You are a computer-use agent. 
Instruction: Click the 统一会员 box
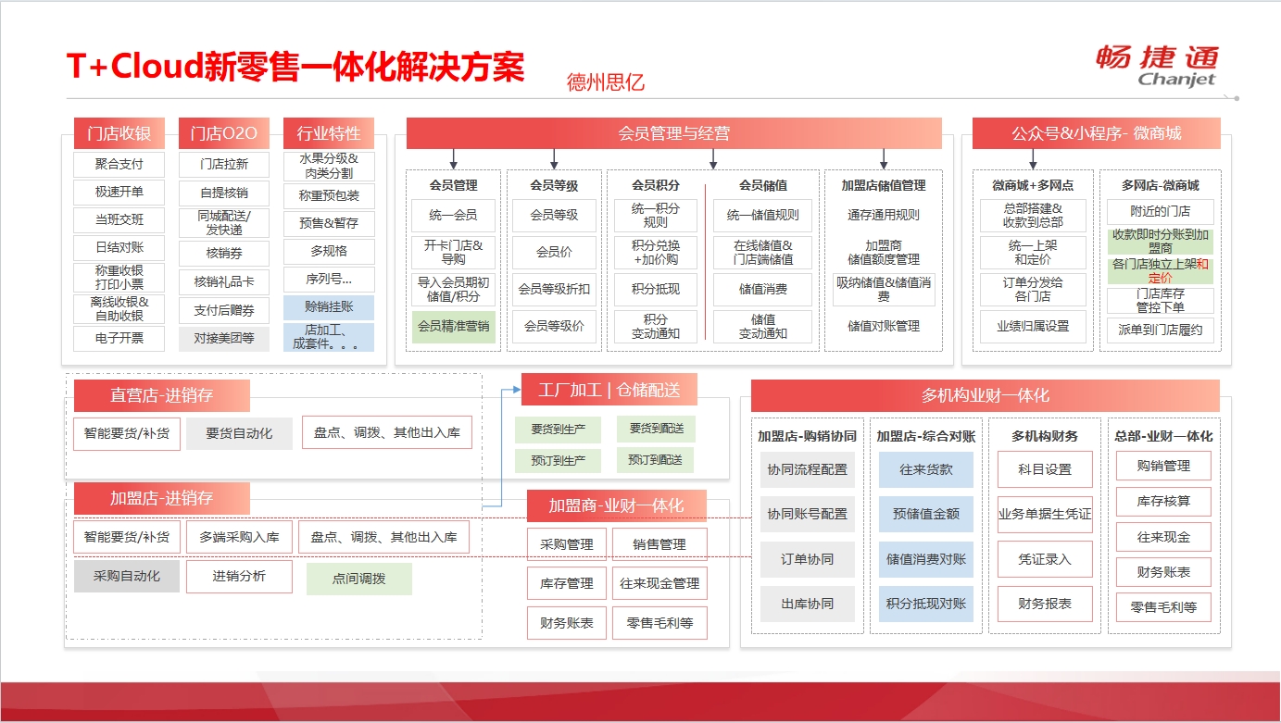pos(453,215)
